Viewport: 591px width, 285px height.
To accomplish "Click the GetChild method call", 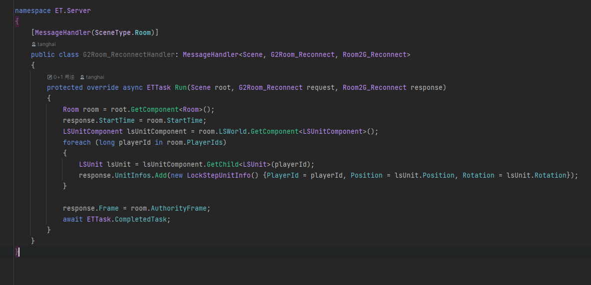I will (223, 165).
